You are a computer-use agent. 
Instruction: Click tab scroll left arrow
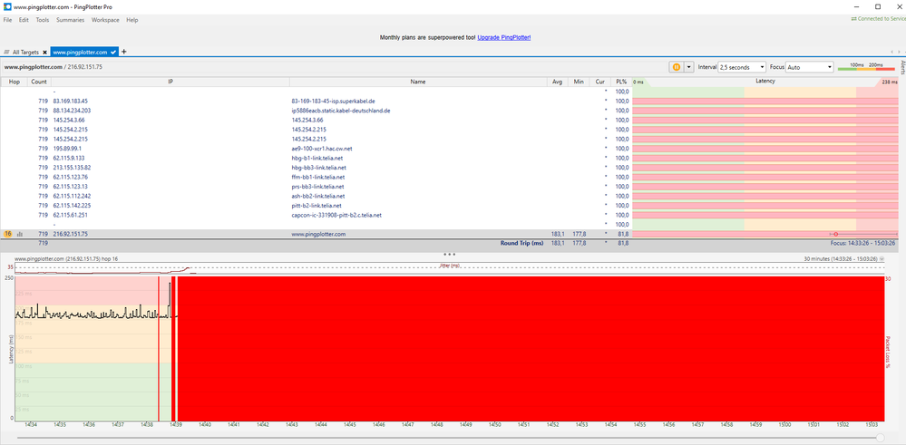[892, 52]
